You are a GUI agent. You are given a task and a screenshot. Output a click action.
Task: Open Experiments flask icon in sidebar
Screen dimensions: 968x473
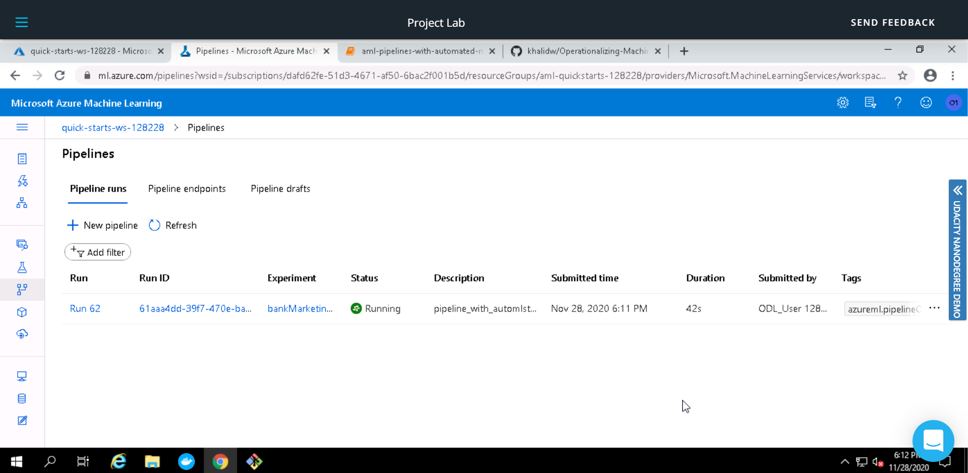point(22,267)
